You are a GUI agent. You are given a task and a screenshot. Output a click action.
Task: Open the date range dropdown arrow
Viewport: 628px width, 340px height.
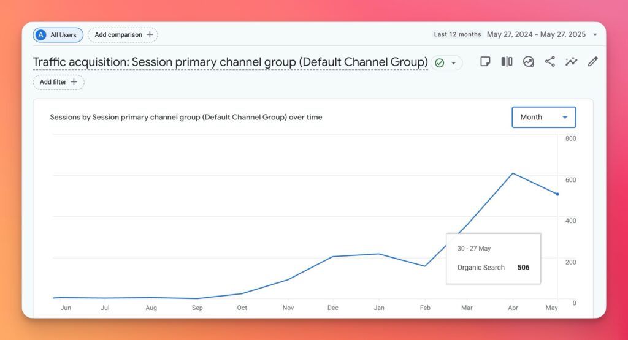point(595,35)
